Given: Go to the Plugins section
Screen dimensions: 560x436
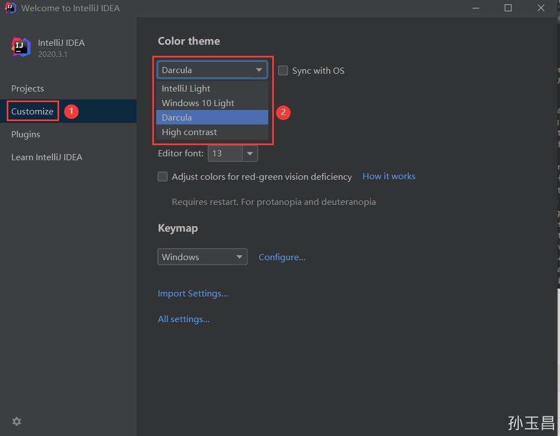Looking at the screenshot, I should [25, 134].
